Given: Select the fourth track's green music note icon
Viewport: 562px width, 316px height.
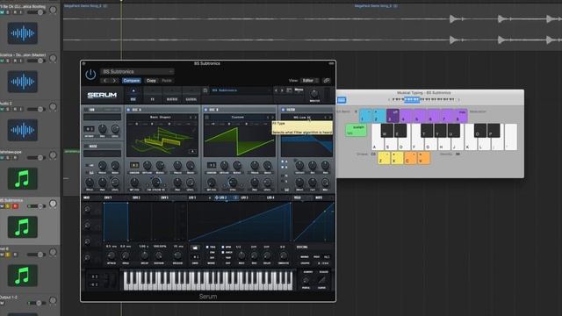Looking at the screenshot, I should (x=23, y=178).
